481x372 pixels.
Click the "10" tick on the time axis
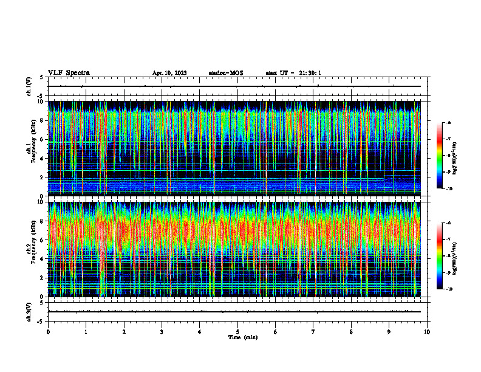427,332
